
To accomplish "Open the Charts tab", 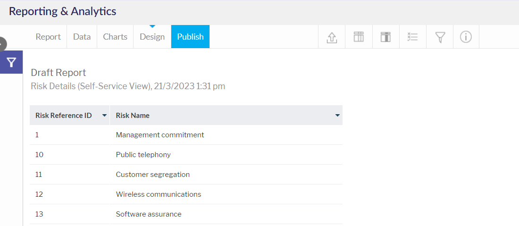I will (115, 37).
